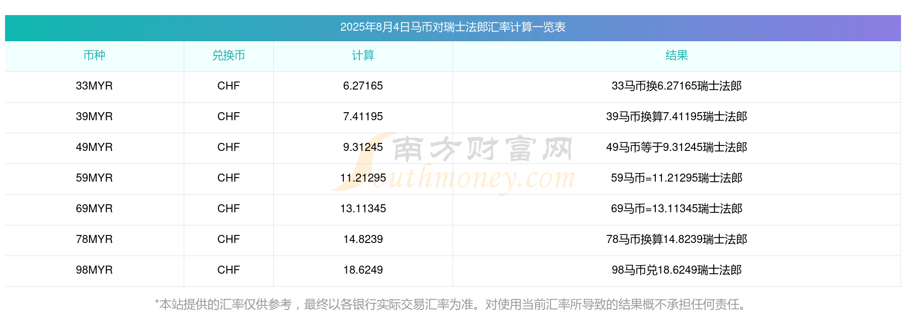The width and height of the screenshot is (906, 327).
Task: Select the value 6.27165
Action: click(x=363, y=86)
